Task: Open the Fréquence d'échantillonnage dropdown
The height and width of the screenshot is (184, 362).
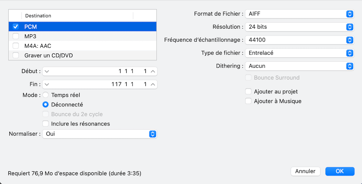Action: tap(299, 40)
